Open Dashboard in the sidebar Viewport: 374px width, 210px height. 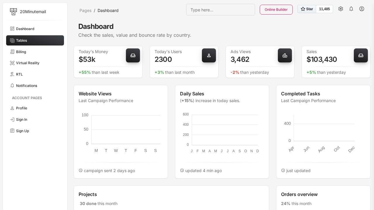tap(25, 29)
